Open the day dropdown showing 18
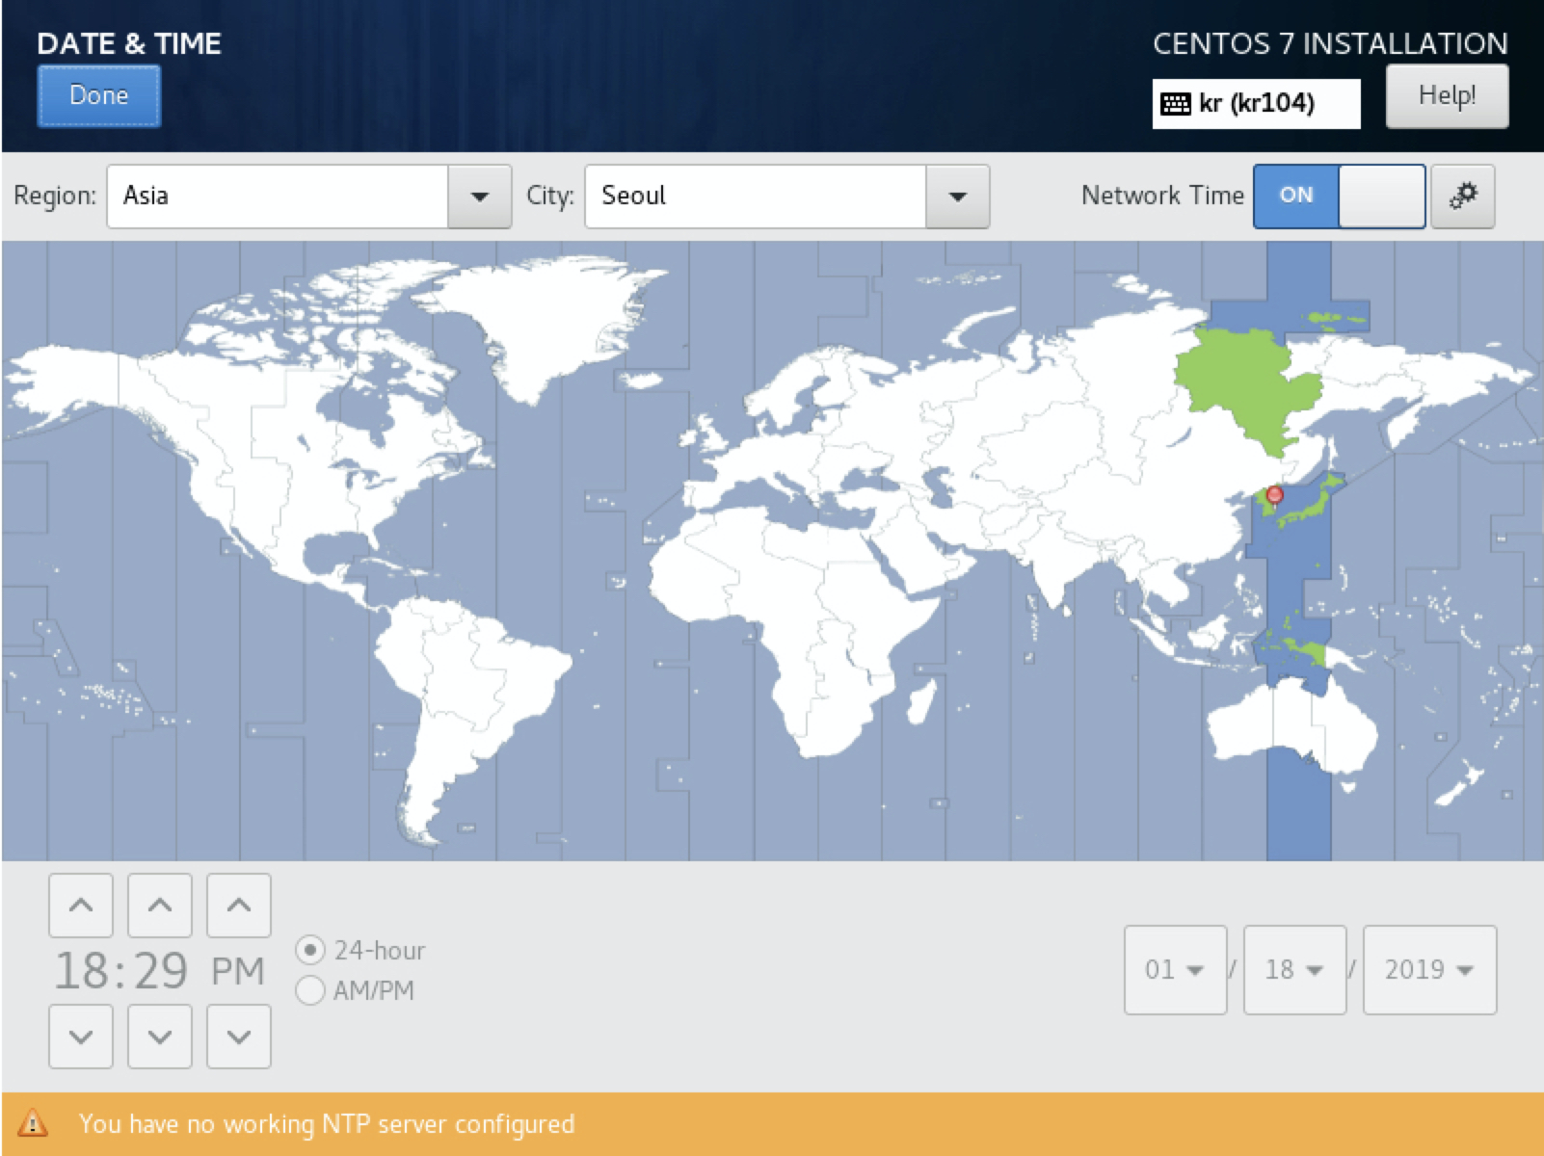Image resolution: width=1544 pixels, height=1156 pixels. coord(1294,970)
